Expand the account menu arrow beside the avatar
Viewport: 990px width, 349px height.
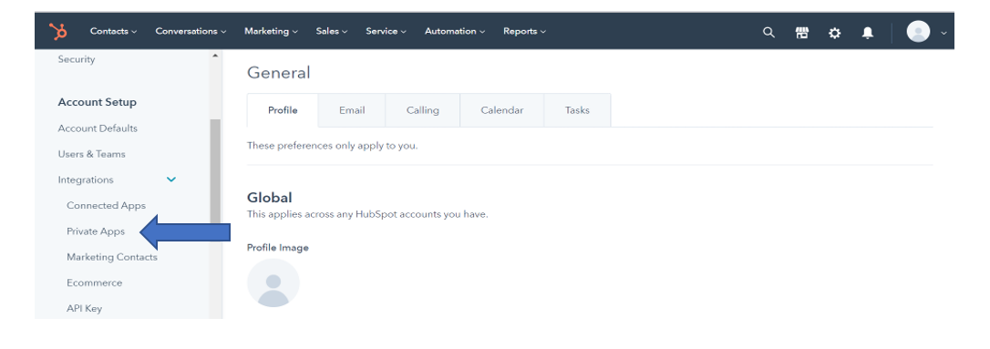pos(944,33)
